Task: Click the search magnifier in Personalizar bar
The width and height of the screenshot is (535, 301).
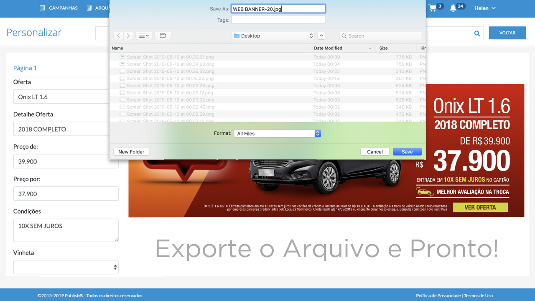Action: pos(477,33)
